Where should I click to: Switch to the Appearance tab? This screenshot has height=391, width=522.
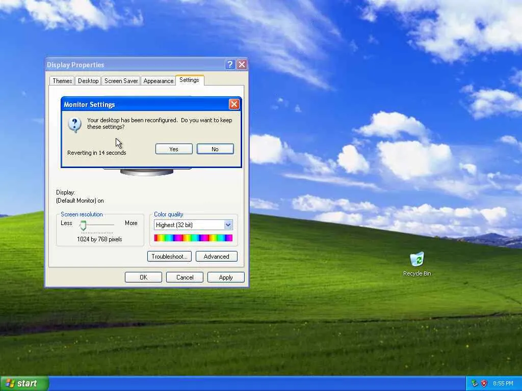159,81
